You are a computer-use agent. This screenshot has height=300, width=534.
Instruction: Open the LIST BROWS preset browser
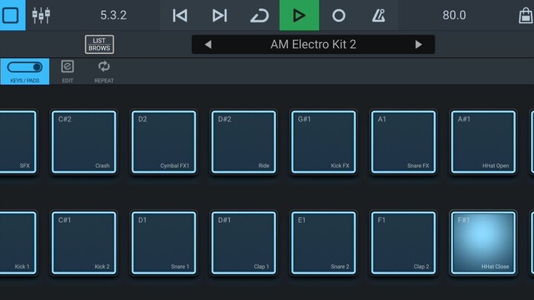(x=99, y=44)
